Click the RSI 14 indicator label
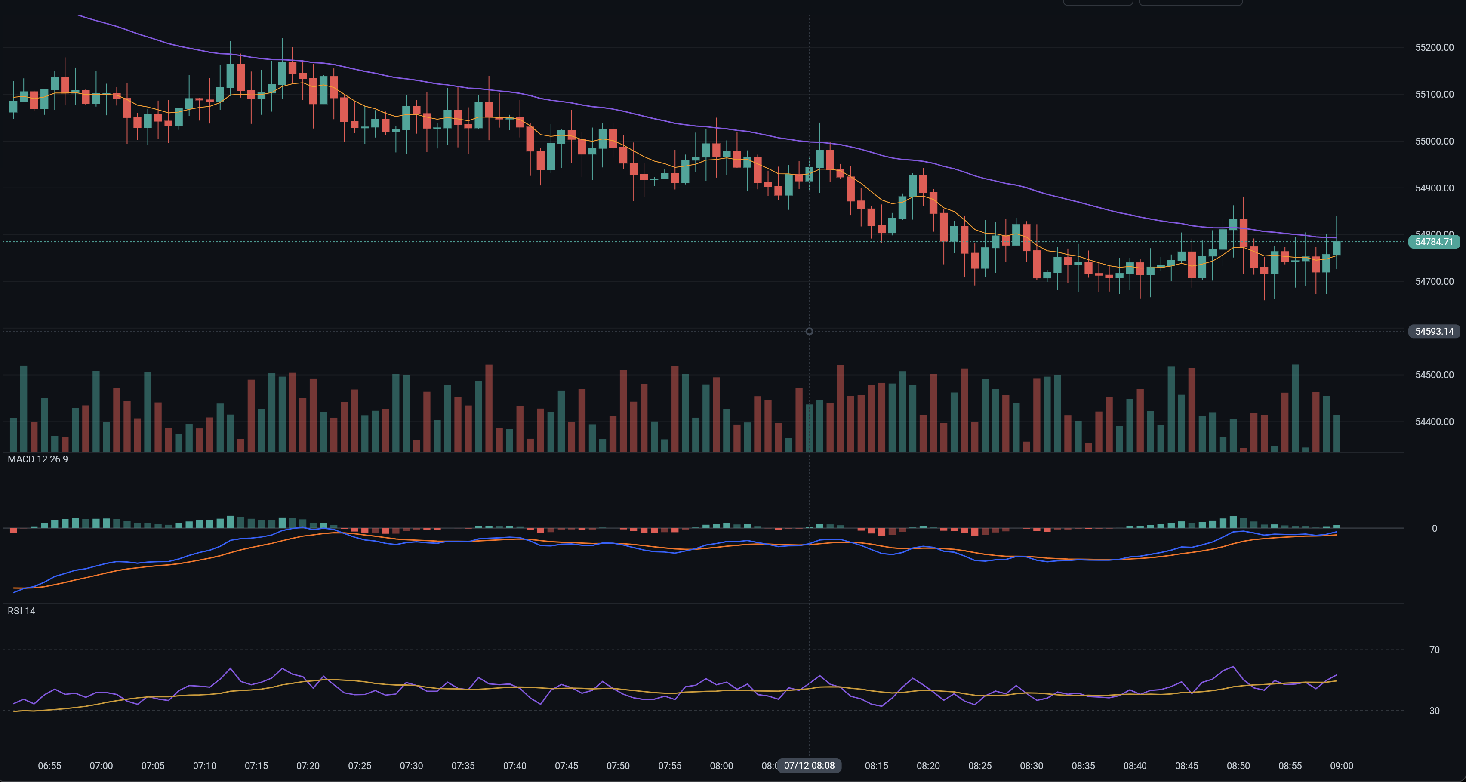Screen dimensions: 1466x782 (x=22, y=611)
